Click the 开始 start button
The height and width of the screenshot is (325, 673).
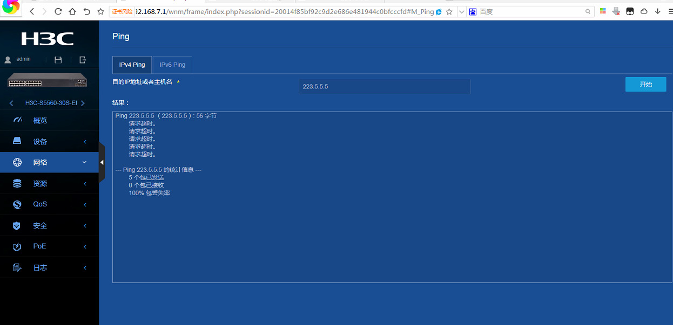(x=645, y=84)
